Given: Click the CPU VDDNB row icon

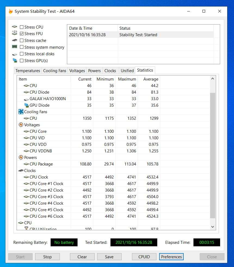Looking at the screenshot, I should (x=26, y=151).
